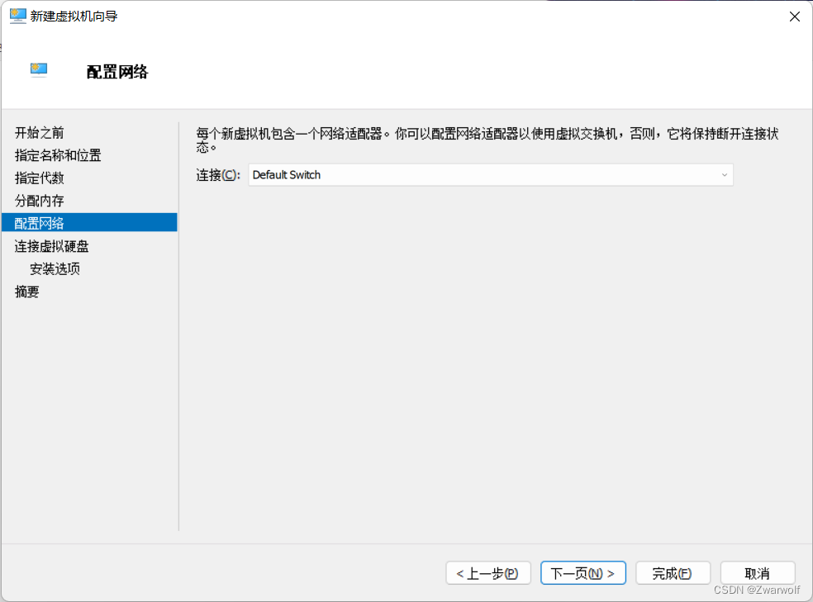
Task: Click the network adapter description paragraph
Action: 487,140
